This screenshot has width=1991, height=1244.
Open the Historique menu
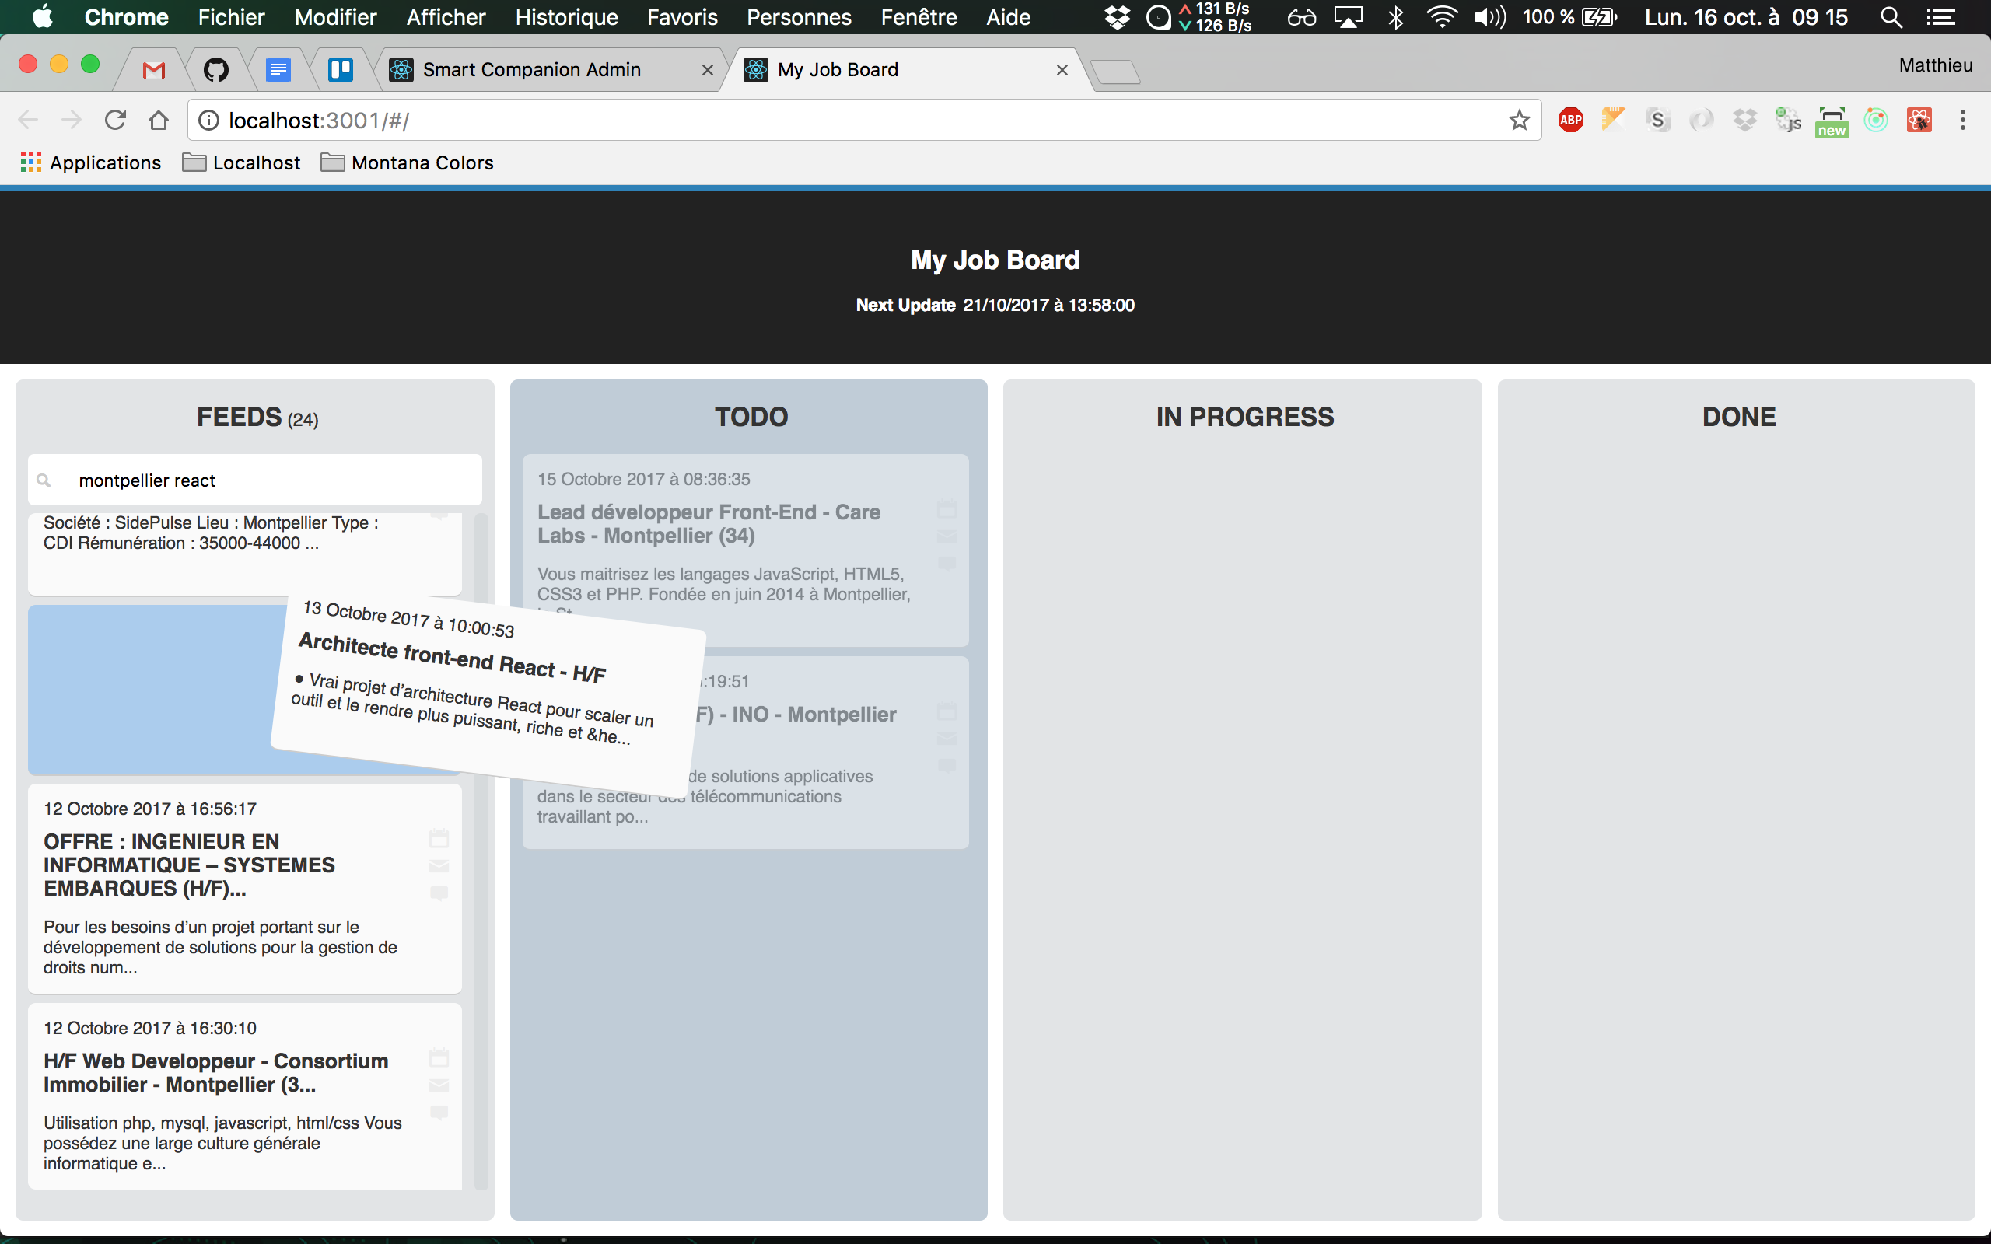pos(566,17)
